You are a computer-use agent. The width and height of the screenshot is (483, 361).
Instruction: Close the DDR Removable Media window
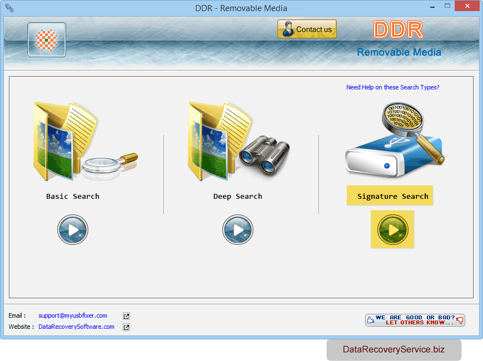point(467,6)
